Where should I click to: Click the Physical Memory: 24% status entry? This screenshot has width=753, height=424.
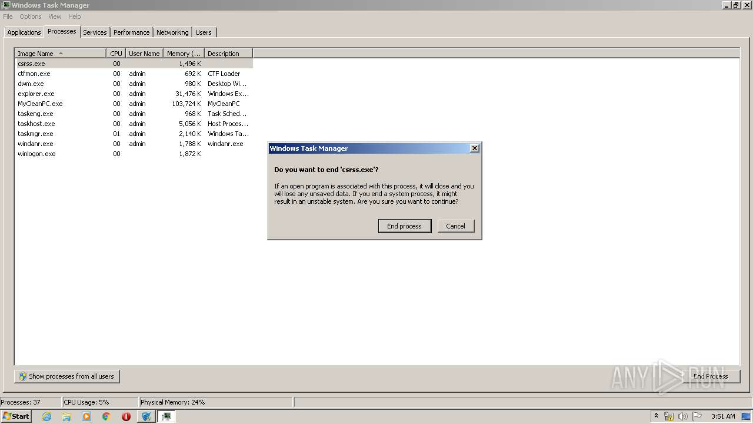pyautogui.click(x=216, y=402)
